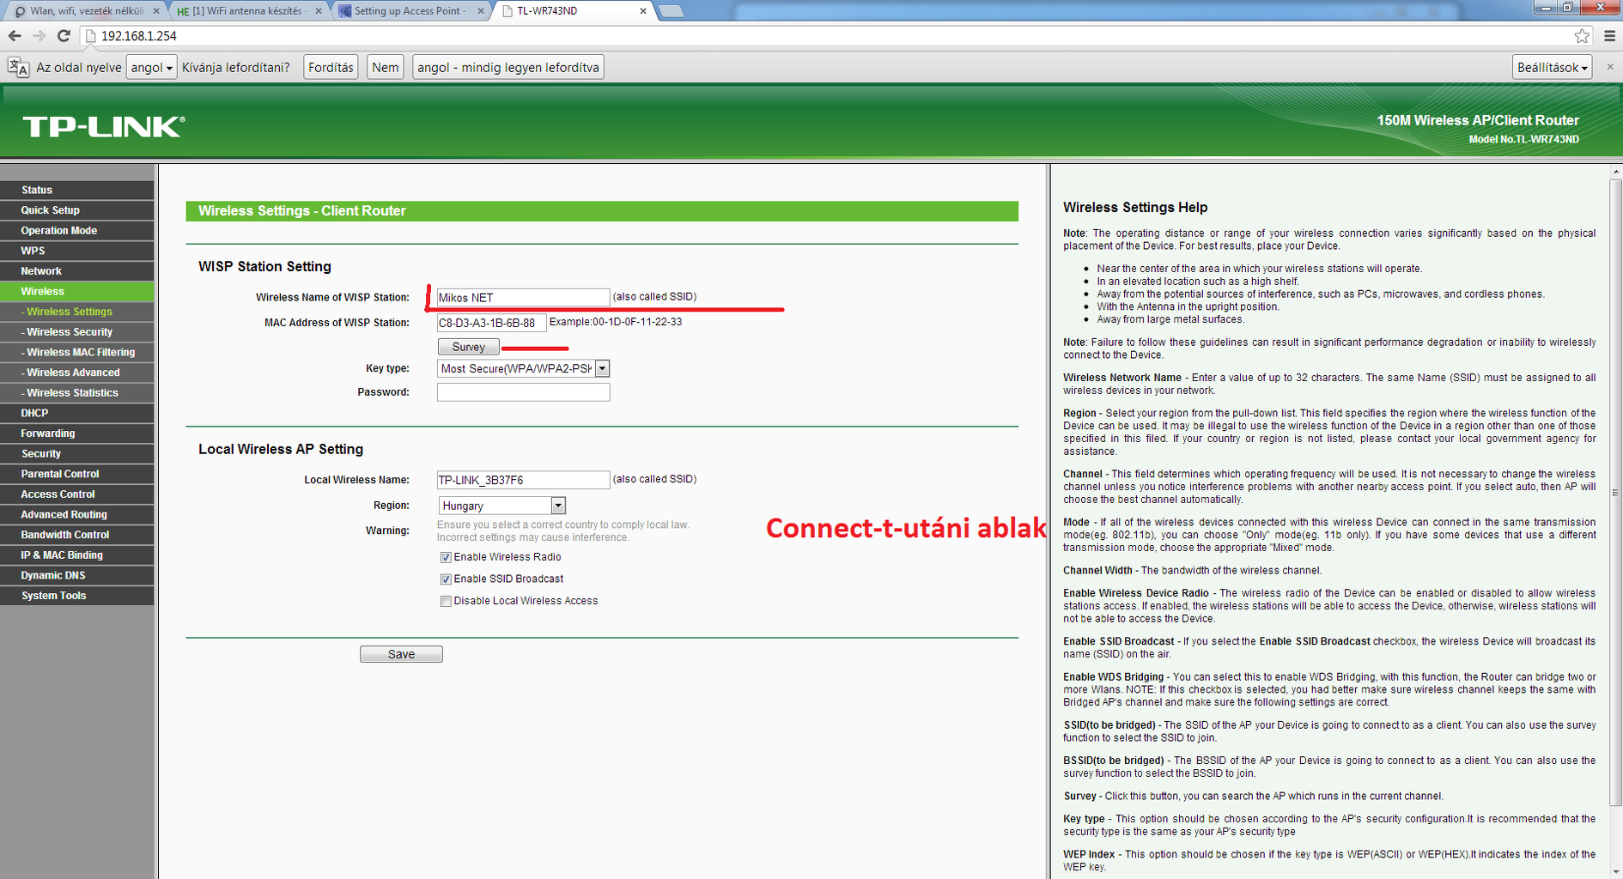Screen dimensions: 1623x879
Task: Open IP & MAC Binding menu
Action: coord(77,555)
